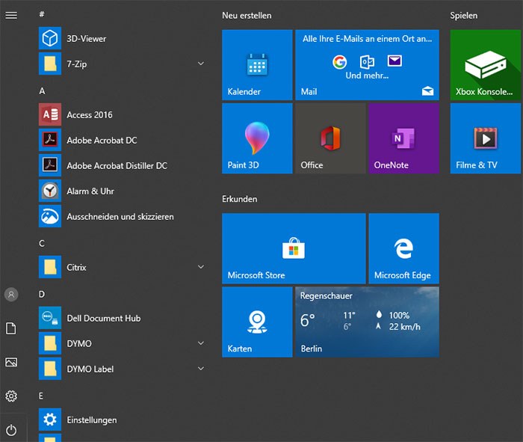Launch 3D-Viewer from the app list
This screenshot has width=523, height=442.
122,38
